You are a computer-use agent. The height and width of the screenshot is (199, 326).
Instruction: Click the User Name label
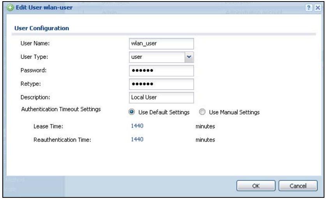tap(35, 43)
